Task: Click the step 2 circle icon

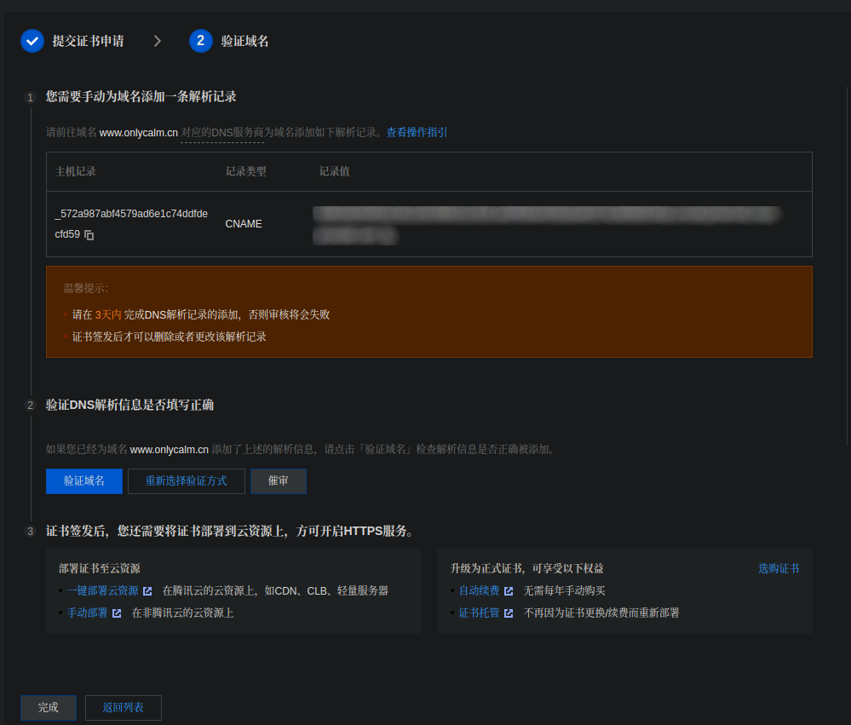Action: [x=201, y=41]
